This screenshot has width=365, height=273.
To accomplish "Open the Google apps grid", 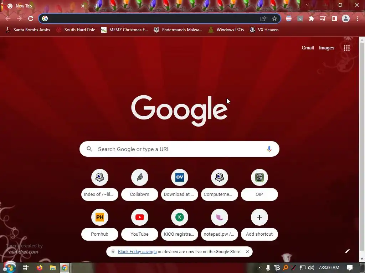I will pyautogui.click(x=347, y=48).
